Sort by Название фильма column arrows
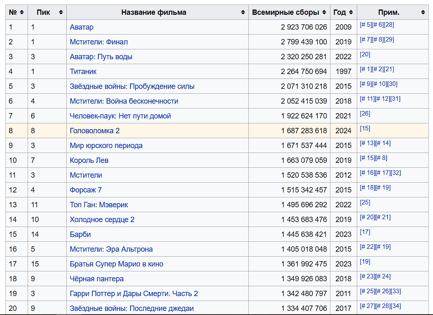The width and height of the screenshot is (433, 315). tap(243, 12)
